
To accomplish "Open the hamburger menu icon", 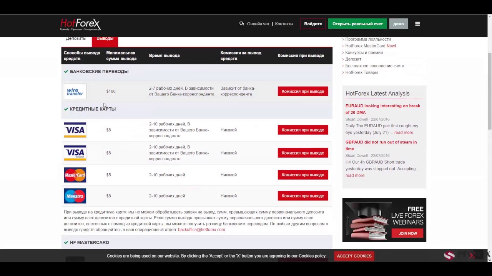I will click(417, 24).
